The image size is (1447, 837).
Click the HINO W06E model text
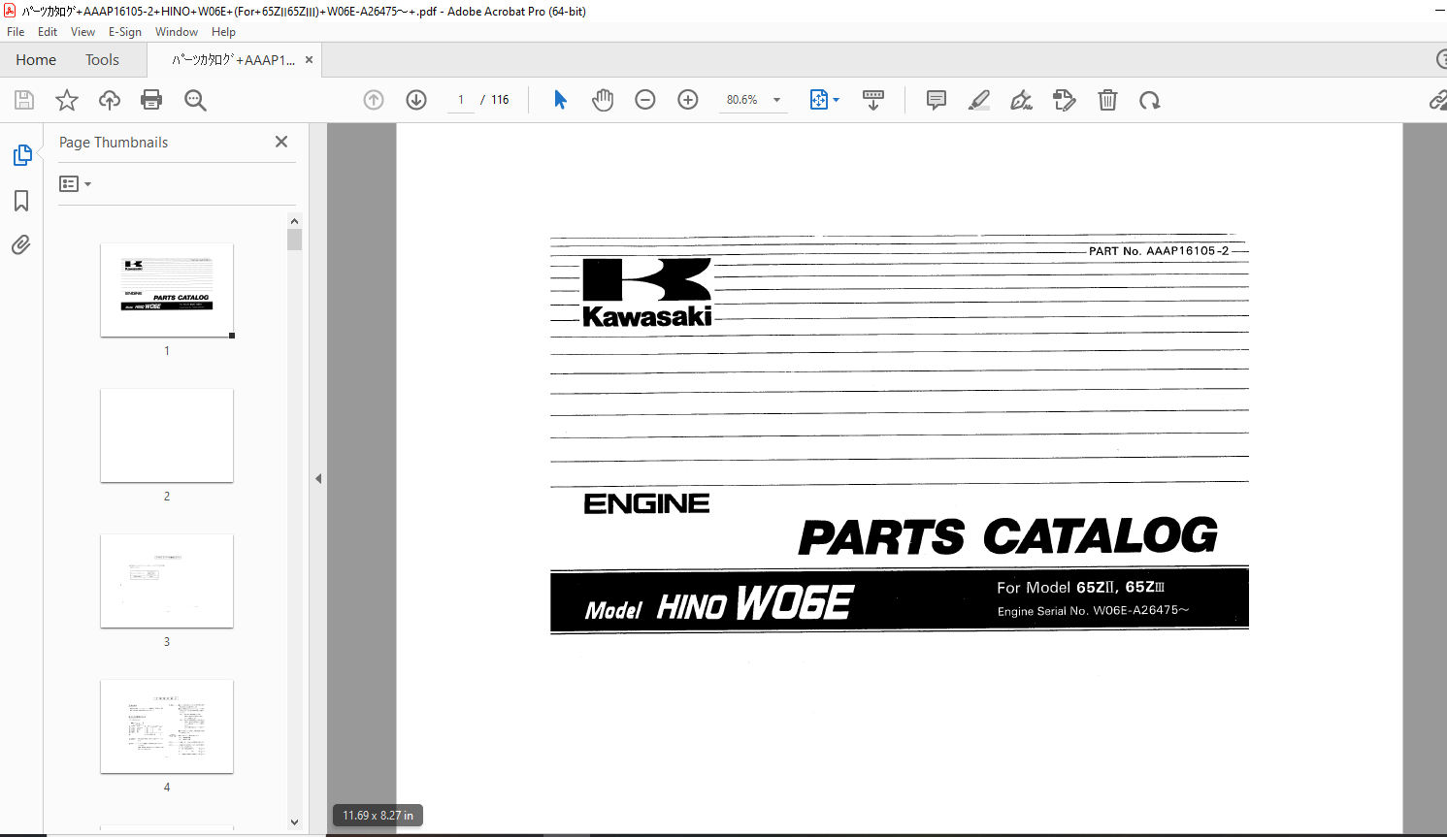point(755,603)
